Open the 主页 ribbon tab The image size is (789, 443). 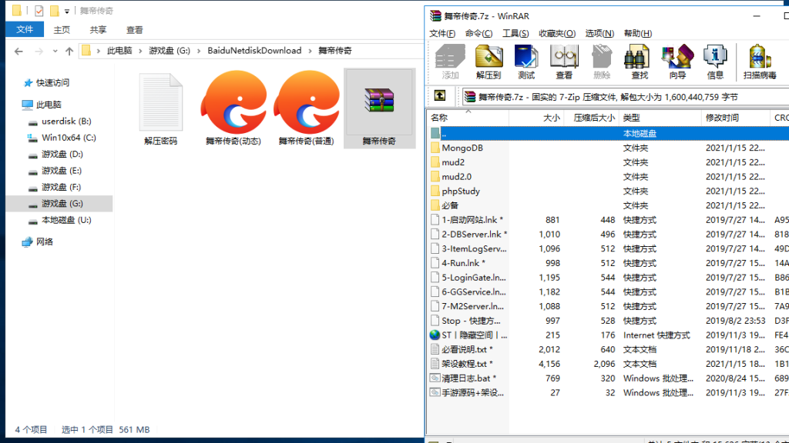(x=62, y=30)
